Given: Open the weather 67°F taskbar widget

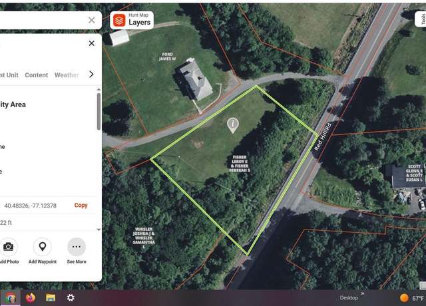Looking at the screenshot, I should pos(412,298).
